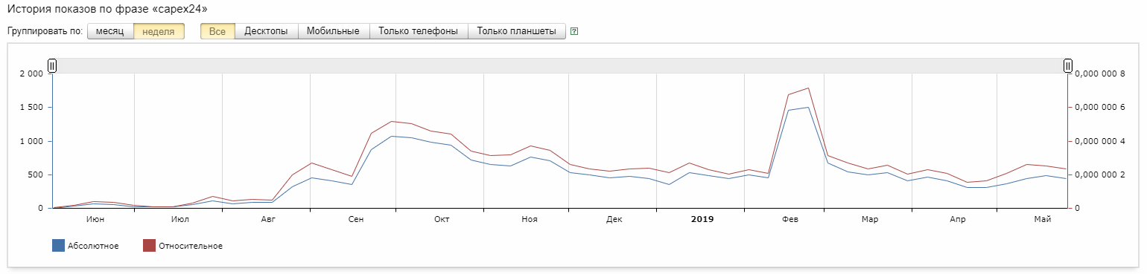
Task: Click the Окт month axis label
Action: (x=442, y=220)
